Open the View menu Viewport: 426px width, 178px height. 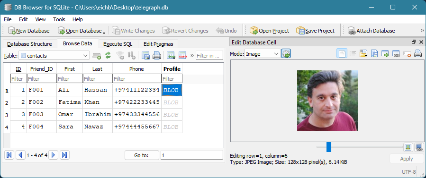40,19
